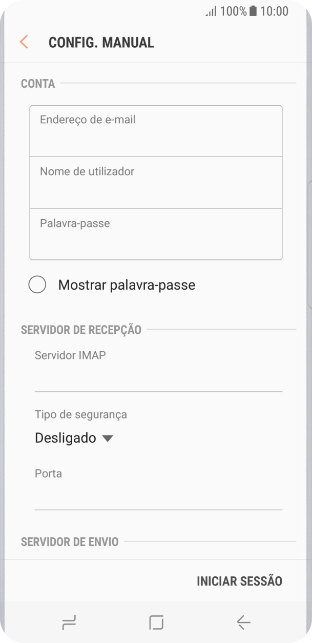This screenshot has height=643, width=312.
Task: Tap the SERVIDOR DE RECEPÇÃO section header
Action: 81,330
